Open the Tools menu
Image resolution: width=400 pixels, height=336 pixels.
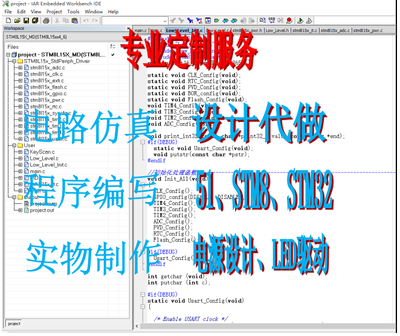pyautogui.click(x=73, y=11)
